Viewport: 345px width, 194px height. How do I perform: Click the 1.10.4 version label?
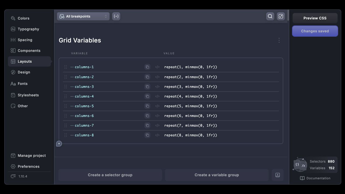tap(23, 176)
